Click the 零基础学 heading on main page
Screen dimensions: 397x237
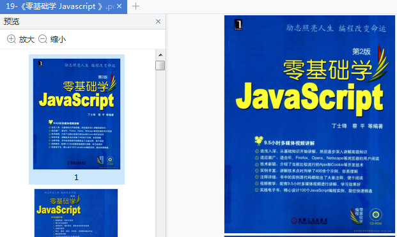[x=327, y=70]
